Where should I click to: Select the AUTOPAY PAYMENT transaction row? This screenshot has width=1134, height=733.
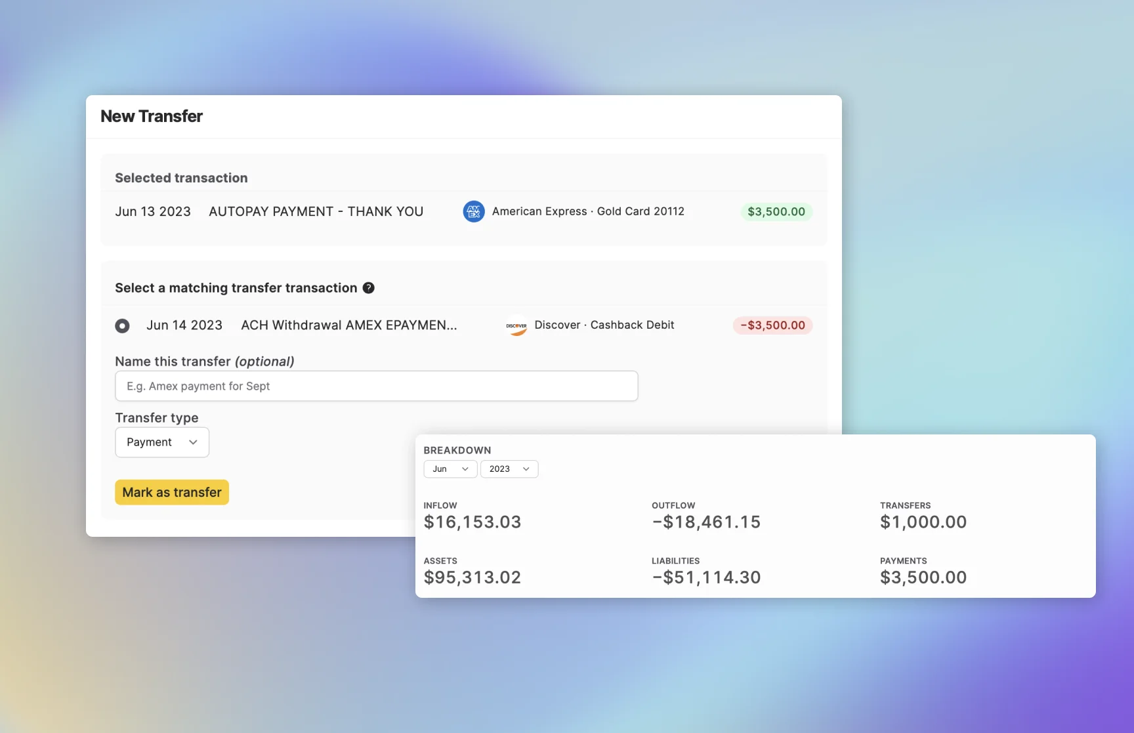coord(316,211)
